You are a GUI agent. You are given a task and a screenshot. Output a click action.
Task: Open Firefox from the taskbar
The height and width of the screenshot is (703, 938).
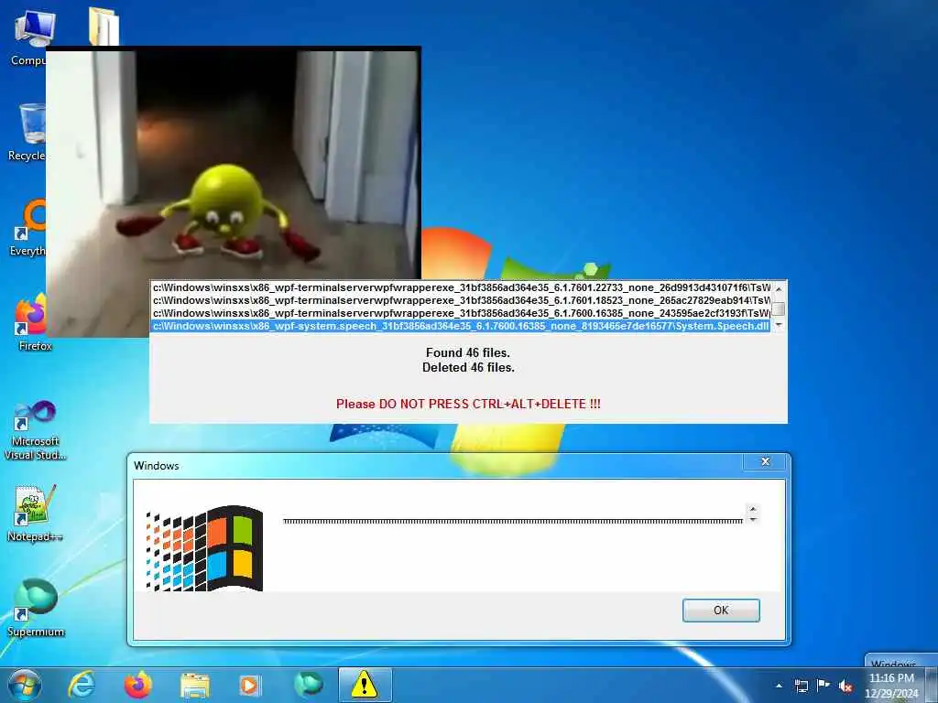click(x=137, y=685)
